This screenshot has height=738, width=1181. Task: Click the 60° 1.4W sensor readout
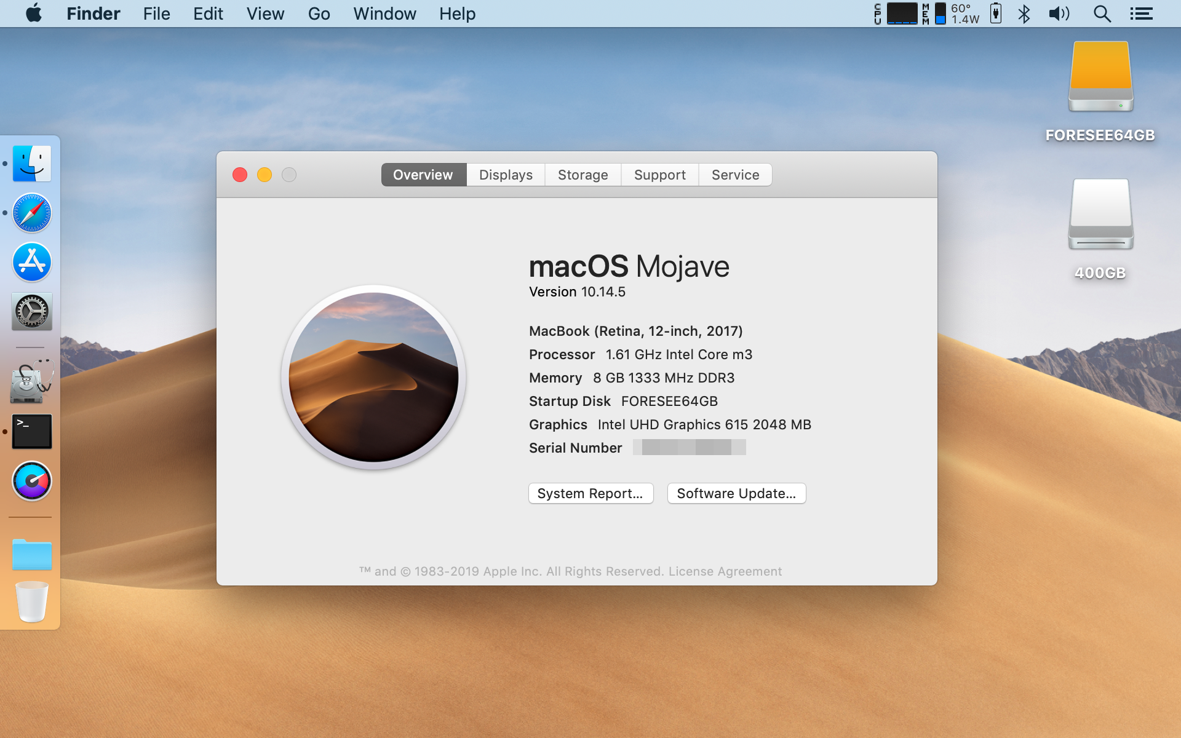coord(965,14)
